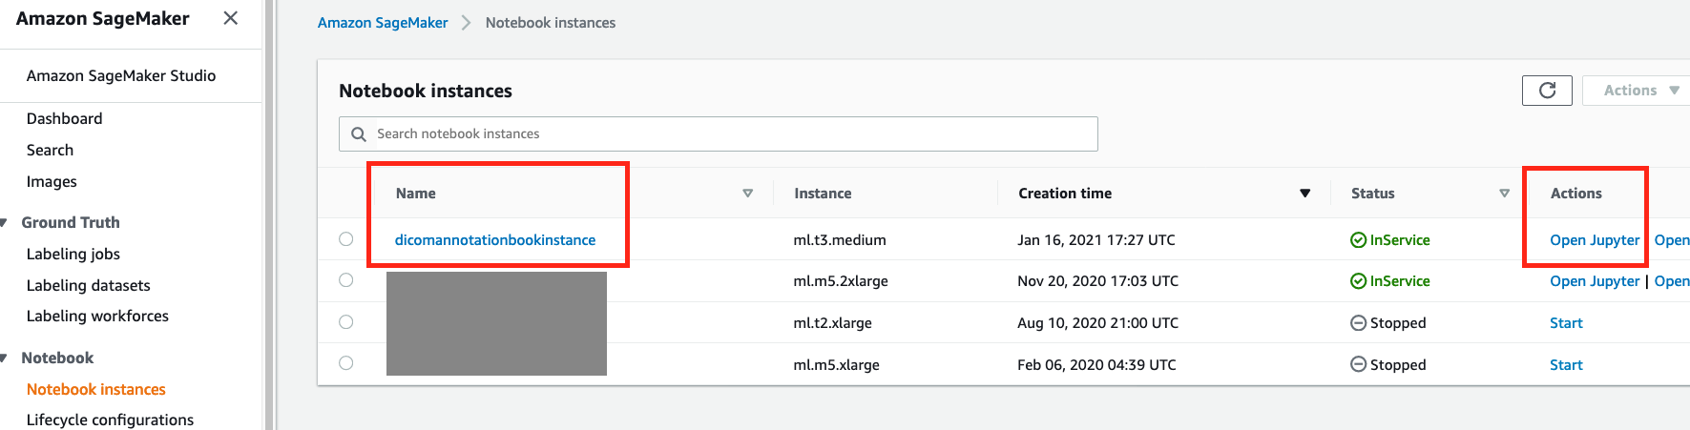Open Amazon SageMaker Studio
Viewport: 1690px width, 430px height.
[121, 75]
